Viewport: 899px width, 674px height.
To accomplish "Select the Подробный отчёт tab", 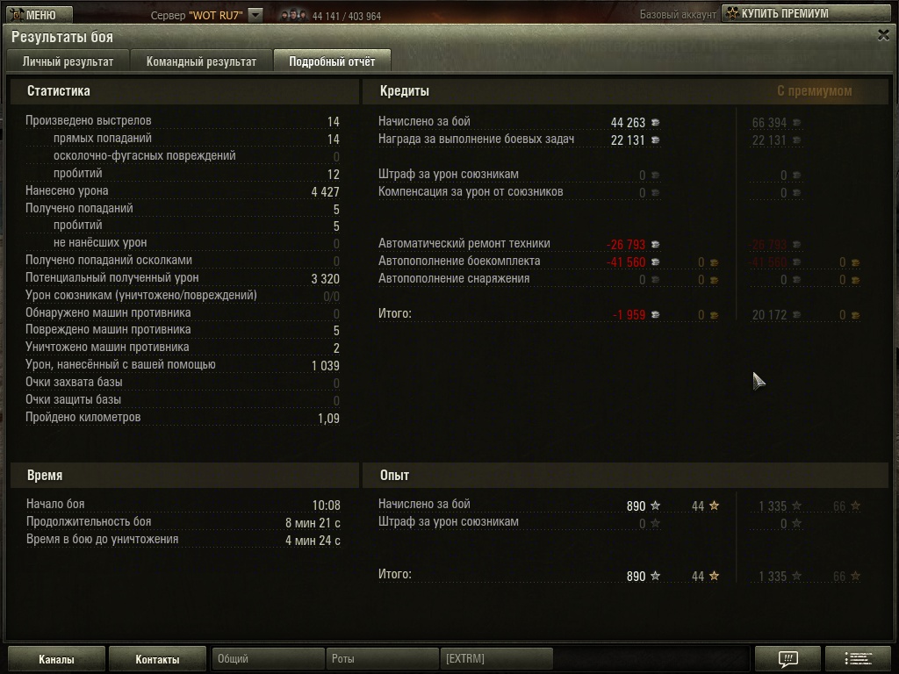I will pos(332,61).
